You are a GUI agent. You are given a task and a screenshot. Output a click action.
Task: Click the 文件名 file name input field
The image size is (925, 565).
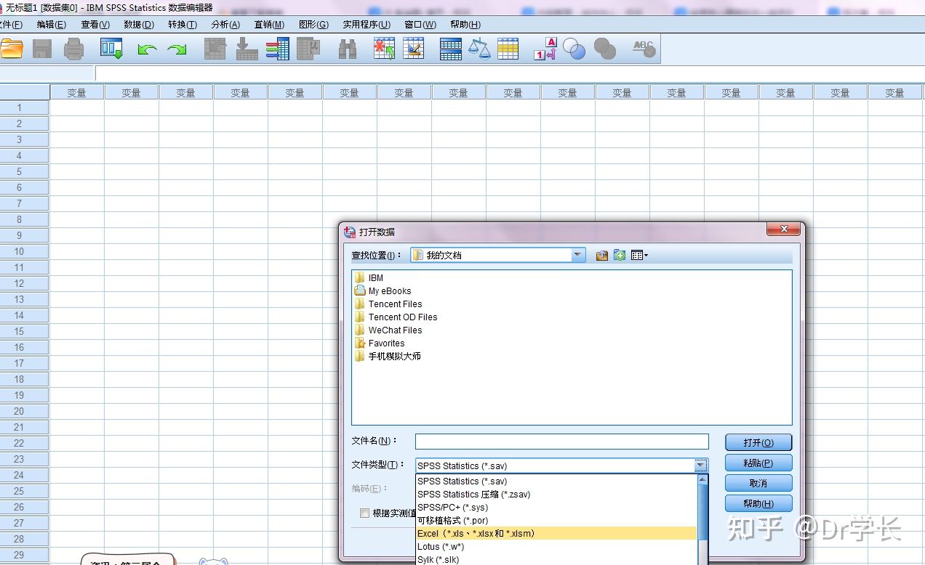(561, 442)
